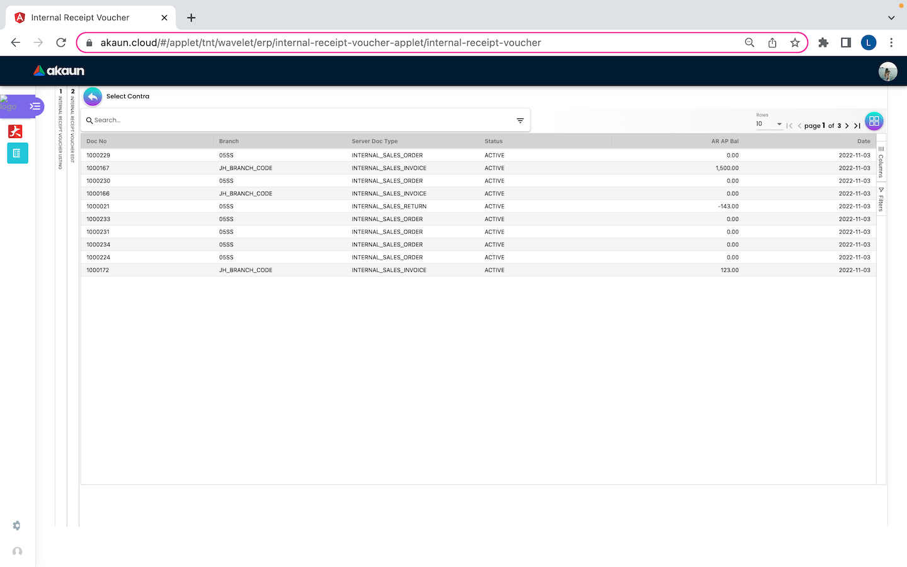The width and height of the screenshot is (907, 567).
Task: Open the Chrome profile L button
Action: 869,42
